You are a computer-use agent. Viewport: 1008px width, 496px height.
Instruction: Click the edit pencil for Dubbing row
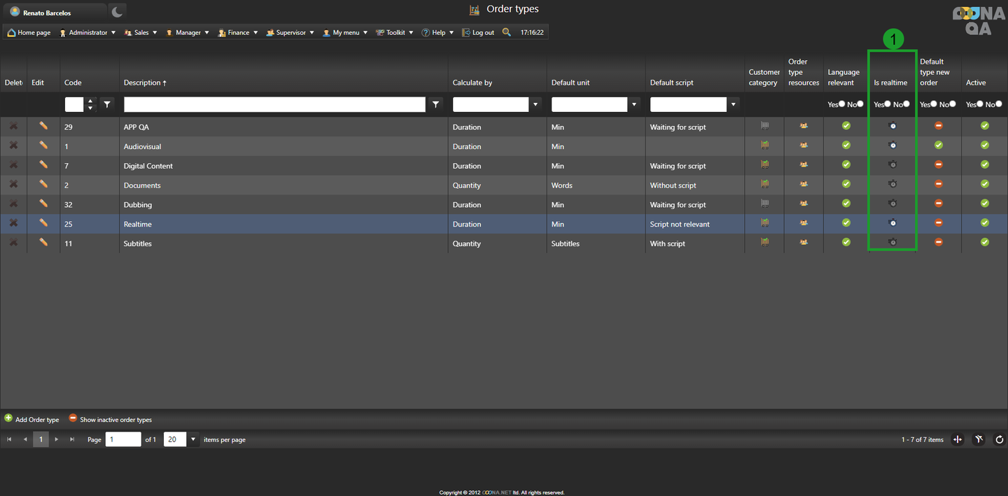43,204
